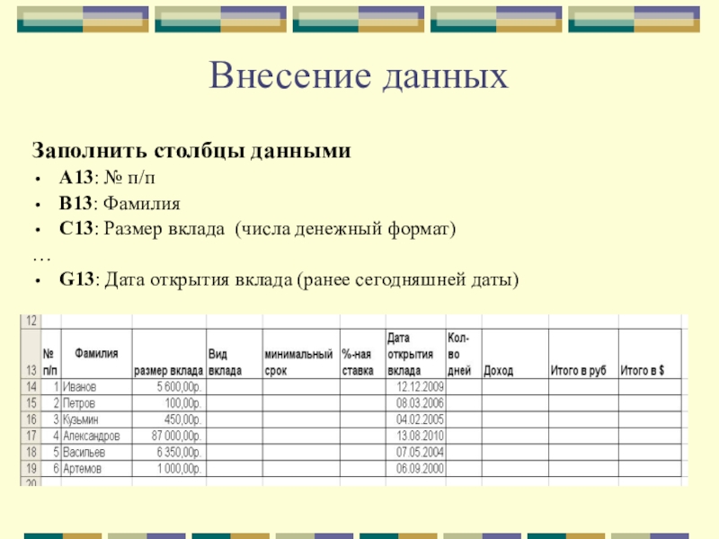Click the 'Кол-во дней' header cell
Viewport: 719px width, 539px height.
[x=464, y=353]
